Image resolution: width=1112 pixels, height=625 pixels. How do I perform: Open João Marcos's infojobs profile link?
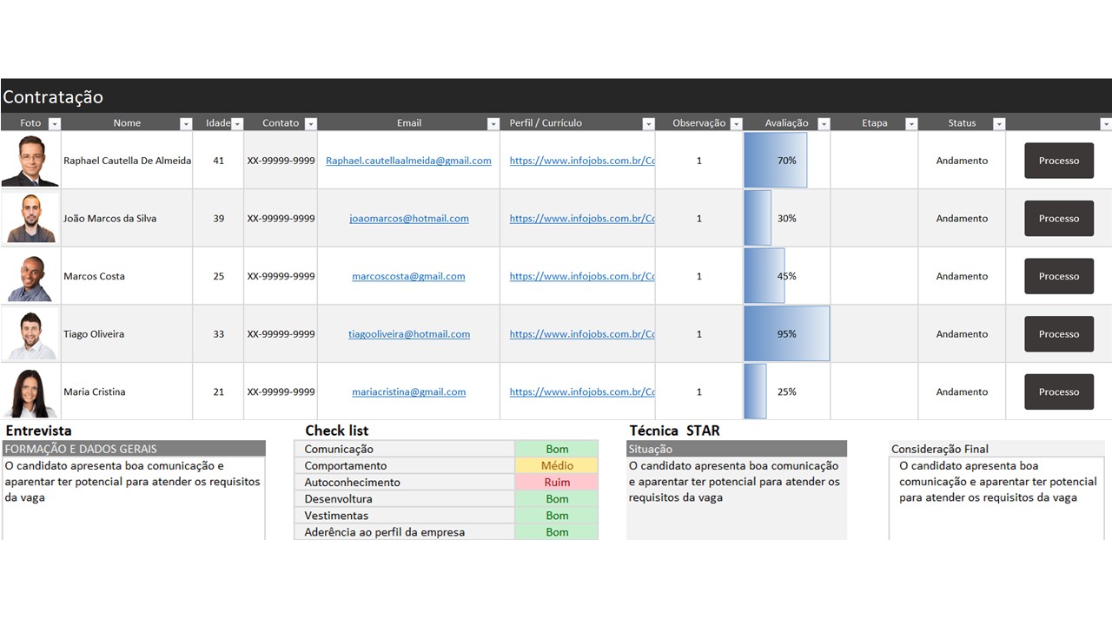[582, 219]
